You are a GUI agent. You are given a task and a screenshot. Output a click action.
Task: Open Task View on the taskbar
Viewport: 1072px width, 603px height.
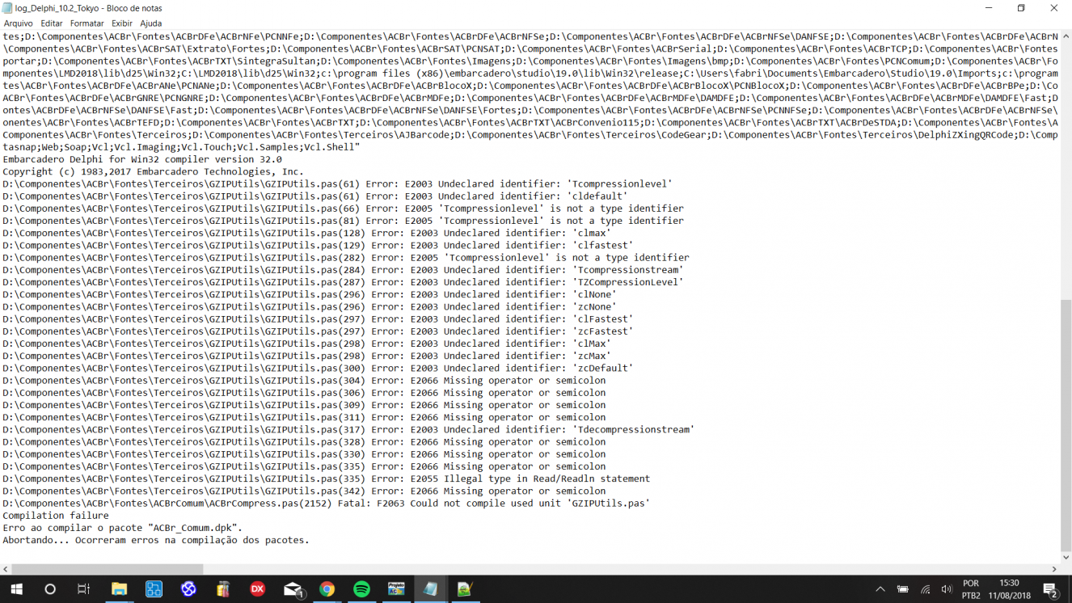[x=83, y=589]
